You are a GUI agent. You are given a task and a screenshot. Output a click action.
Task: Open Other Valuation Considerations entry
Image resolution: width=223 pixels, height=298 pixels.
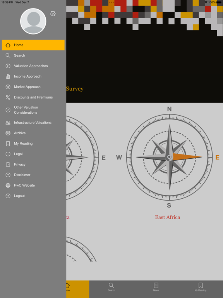point(33,110)
